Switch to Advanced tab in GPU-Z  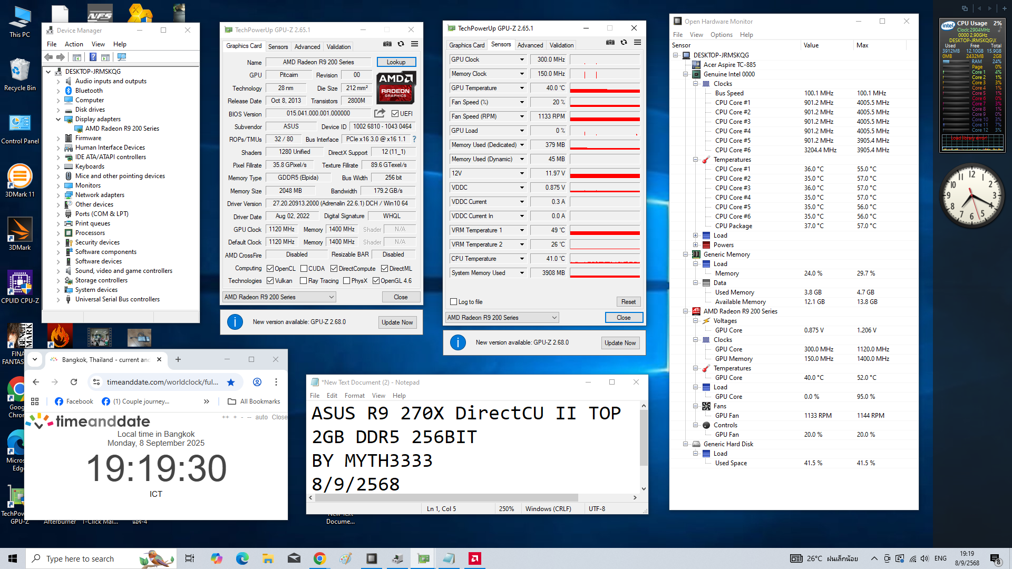pyautogui.click(x=307, y=47)
